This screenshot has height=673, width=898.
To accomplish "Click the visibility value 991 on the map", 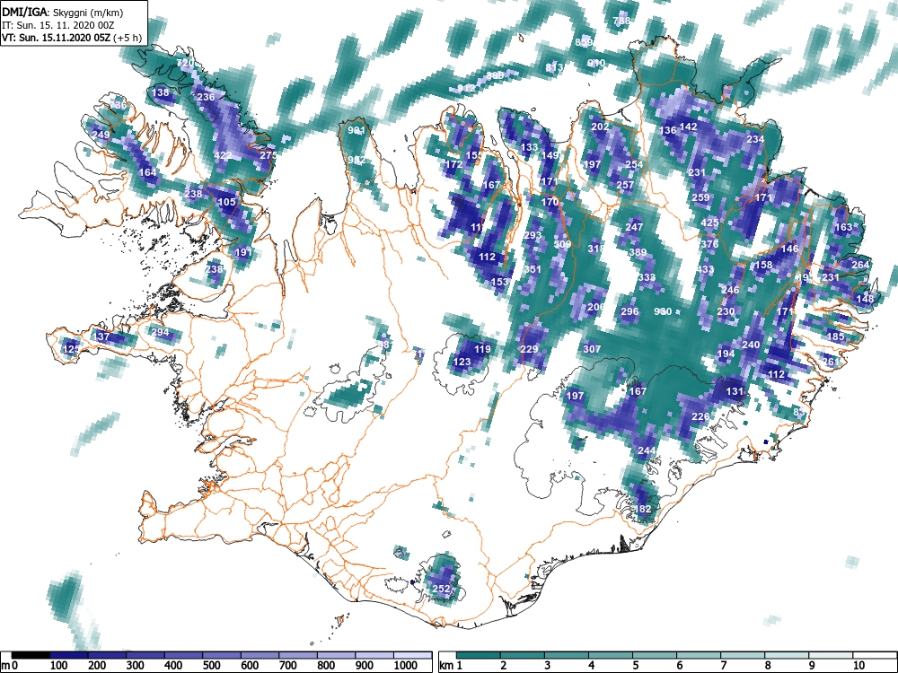I will pyautogui.click(x=357, y=130).
